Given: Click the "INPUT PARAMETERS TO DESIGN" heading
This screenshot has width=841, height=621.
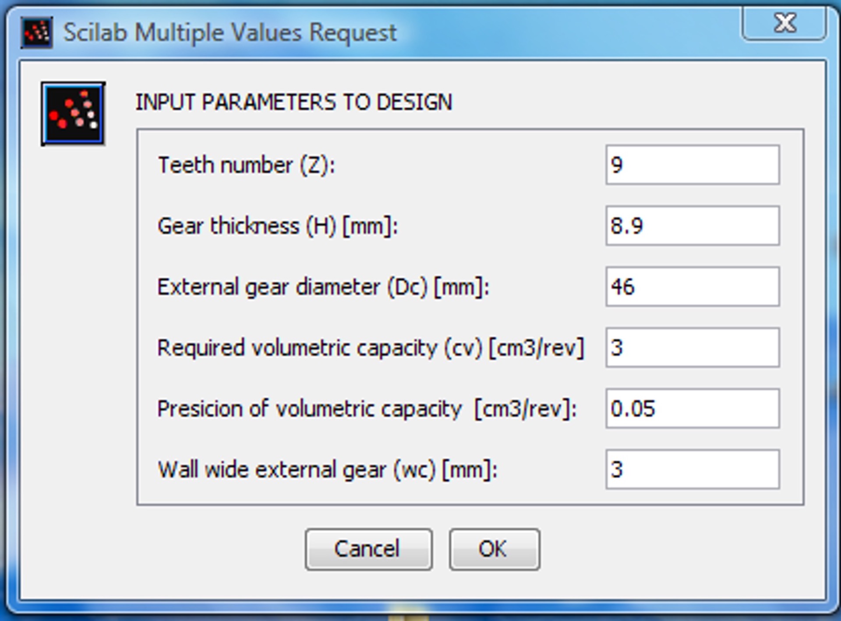Looking at the screenshot, I should pyautogui.click(x=293, y=102).
